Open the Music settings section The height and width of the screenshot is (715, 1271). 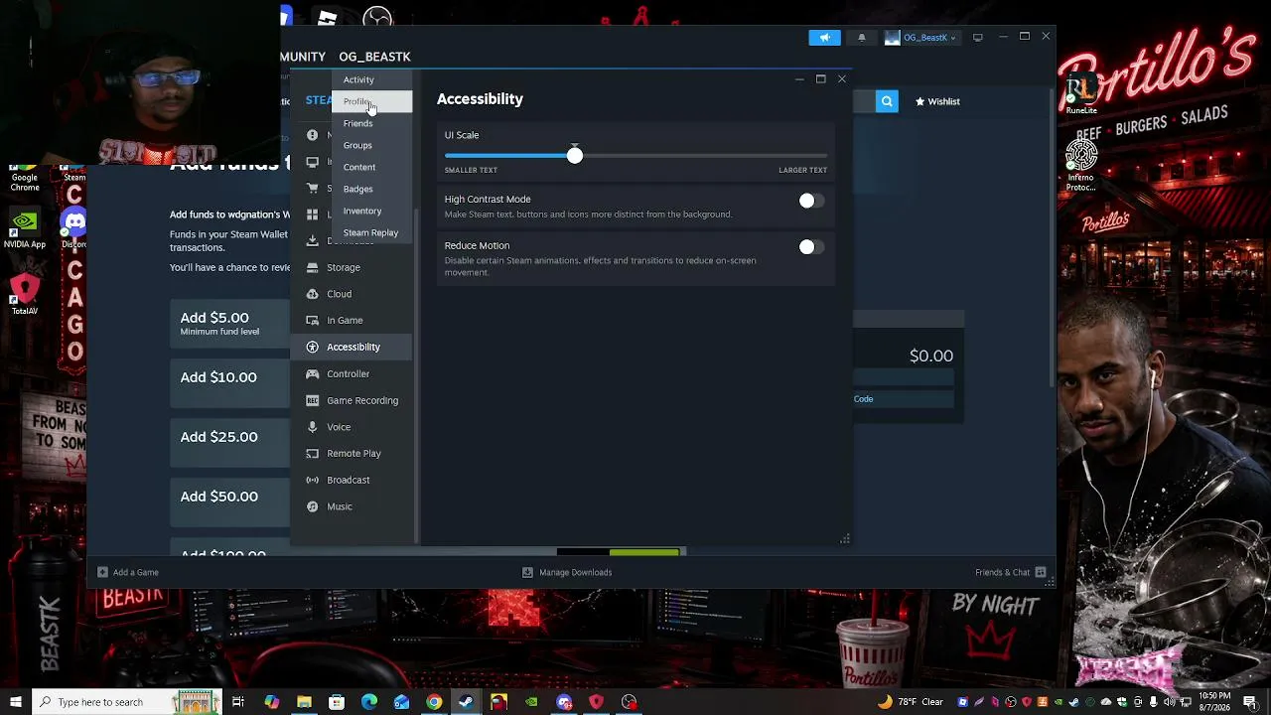coord(353,506)
